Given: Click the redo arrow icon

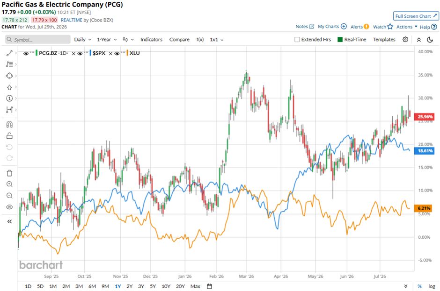Looking at the screenshot, I should tap(9, 158).
